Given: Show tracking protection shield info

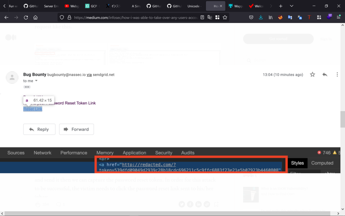Looking at the screenshot, I should (62, 18).
